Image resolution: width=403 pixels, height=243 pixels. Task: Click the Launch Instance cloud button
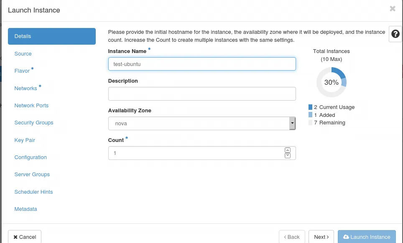[367, 237]
